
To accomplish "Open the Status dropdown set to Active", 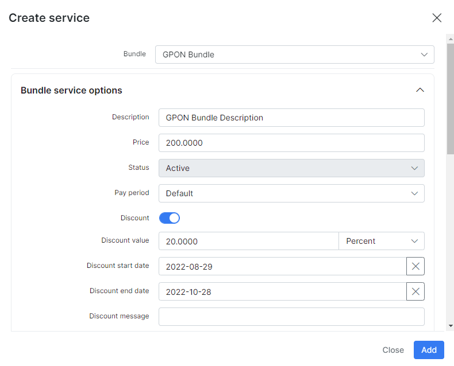I will point(291,168).
